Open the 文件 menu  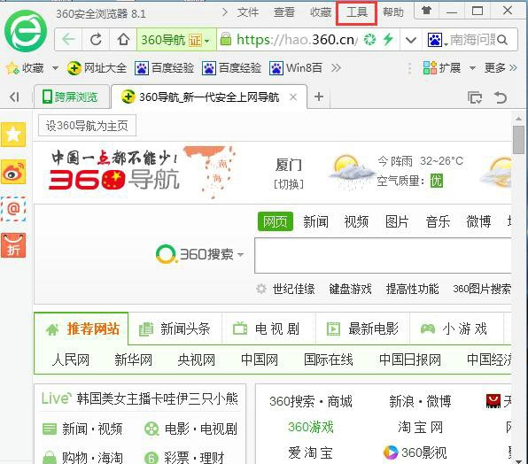coord(248,12)
